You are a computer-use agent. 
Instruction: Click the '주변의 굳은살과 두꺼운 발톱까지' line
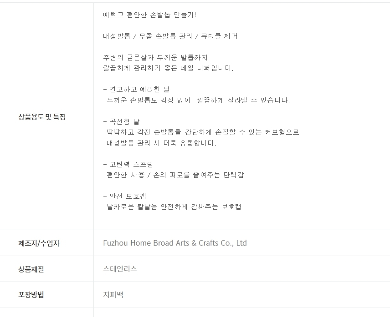coord(155,58)
